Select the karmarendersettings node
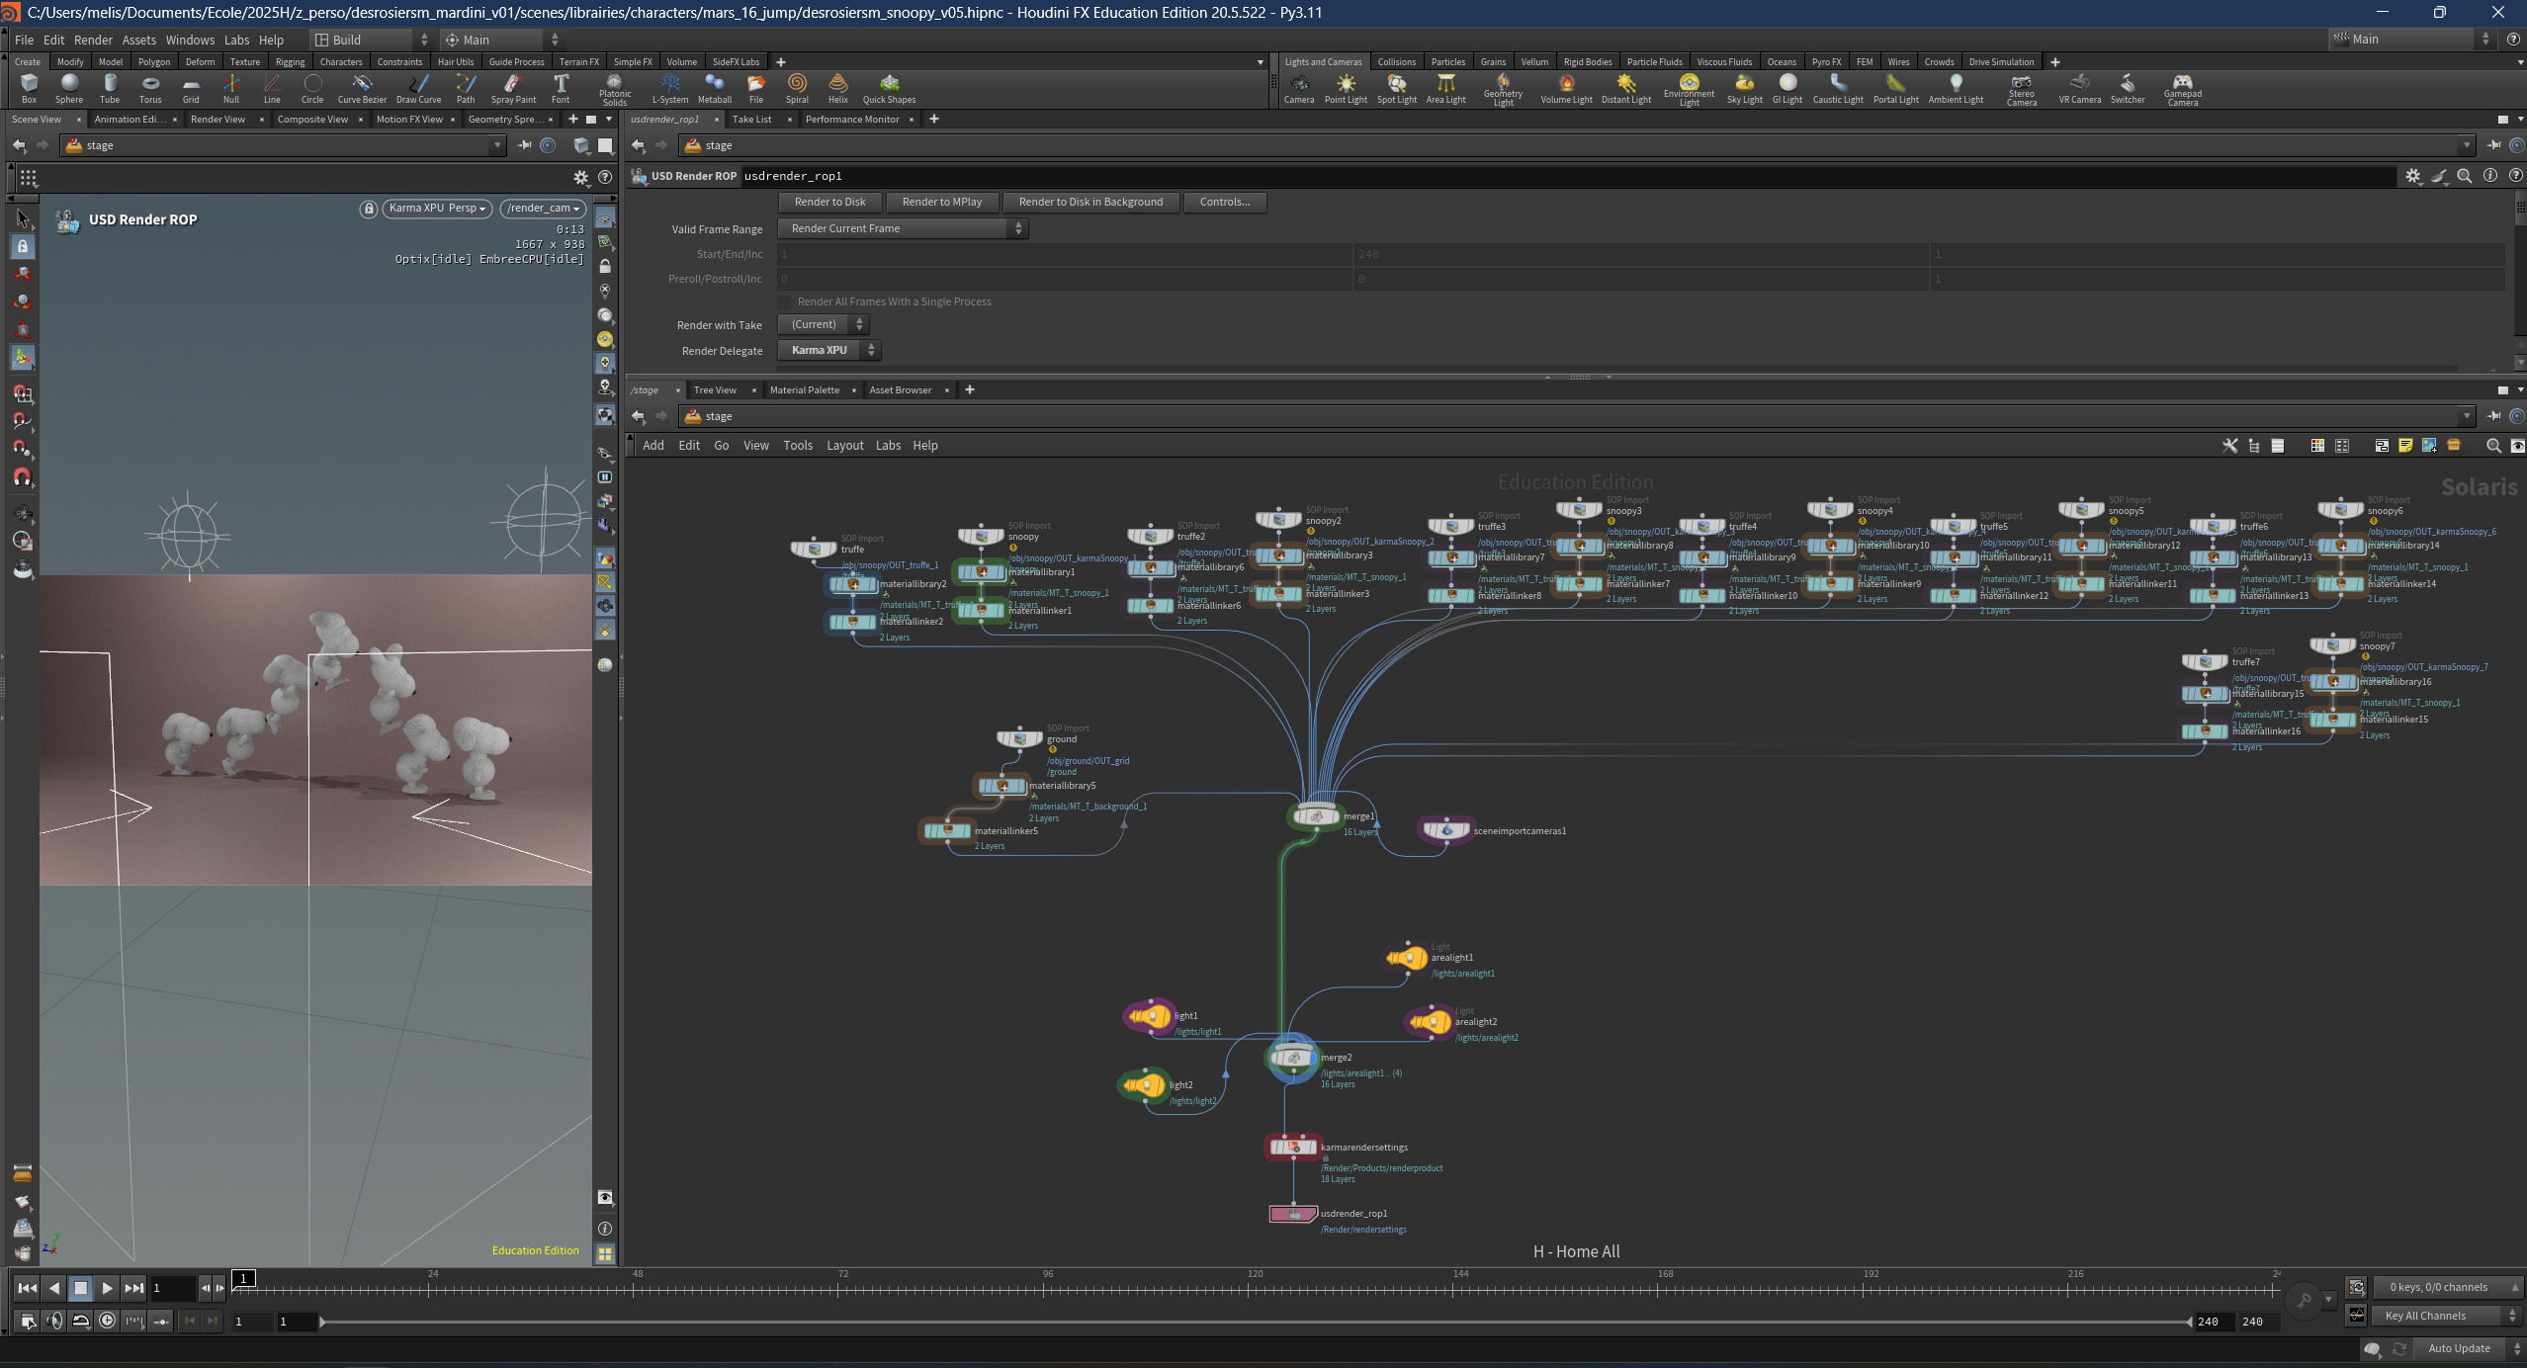This screenshot has width=2527, height=1368. click(1293, 1147)
